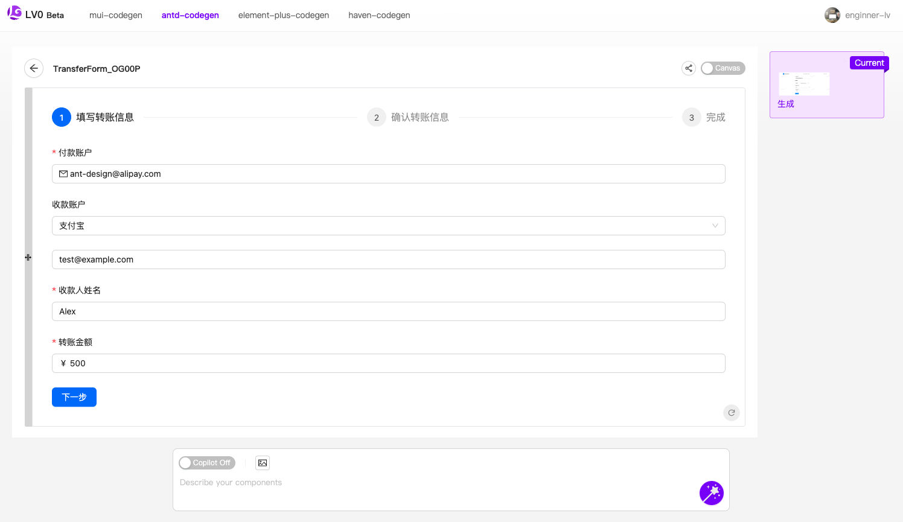Click the user avatar enginner-lv
The image size is (903, 522).
pos(832,15)
